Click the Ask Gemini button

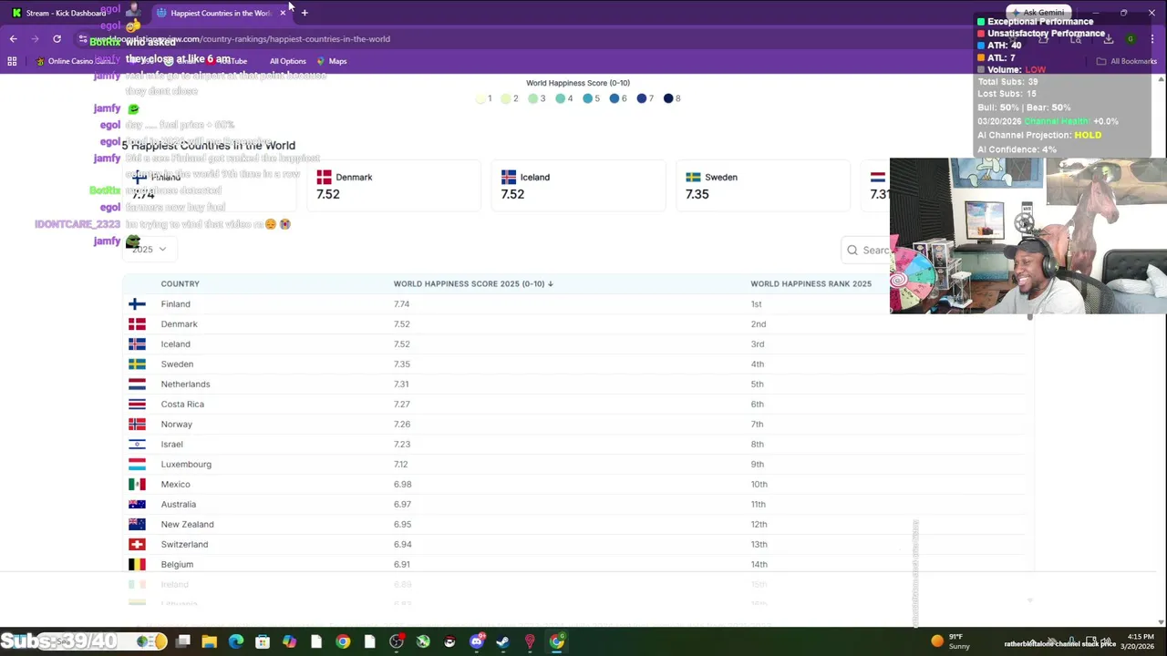pyautogui.click(x=1038, y=13)
